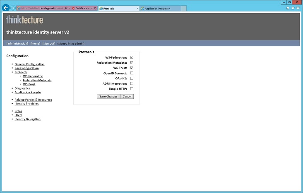
Task: Click the search magnifier icon in address bar
Action: pyautogui.click(x=66, y=8)
